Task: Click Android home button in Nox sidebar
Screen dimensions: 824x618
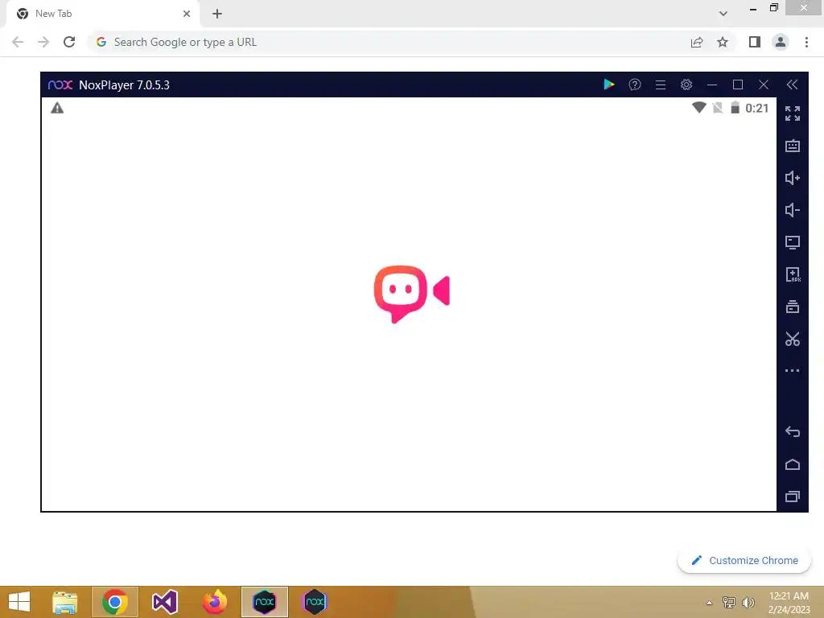Action: point(792,464)
